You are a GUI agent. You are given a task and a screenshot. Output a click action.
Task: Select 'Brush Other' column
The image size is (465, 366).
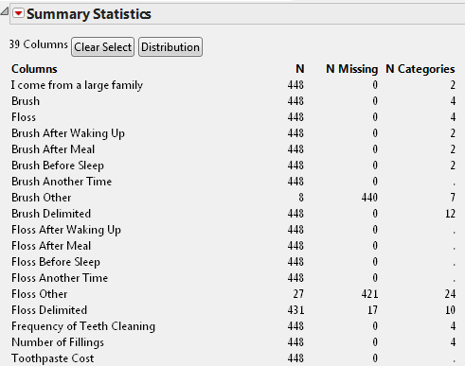(41, 198)
